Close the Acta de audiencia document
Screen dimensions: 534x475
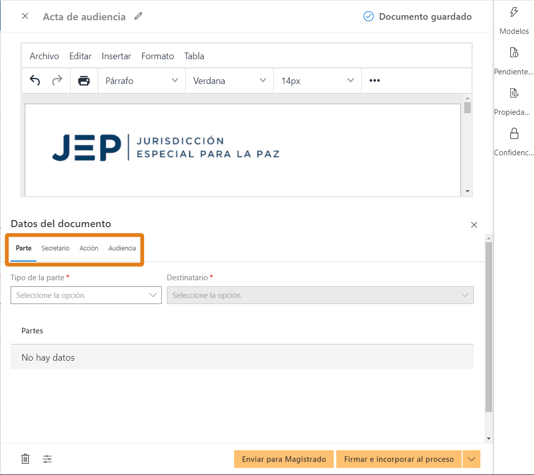(25, 16)
